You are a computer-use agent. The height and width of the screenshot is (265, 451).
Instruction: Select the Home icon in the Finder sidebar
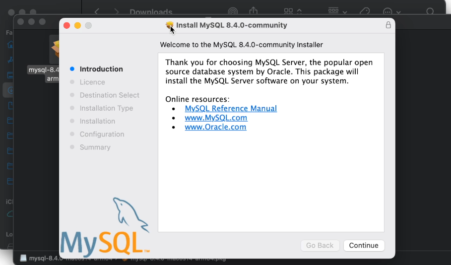click(x=10, y=45)
